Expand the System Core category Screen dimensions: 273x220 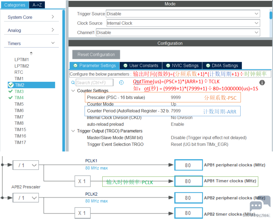(x=53, y=17)
